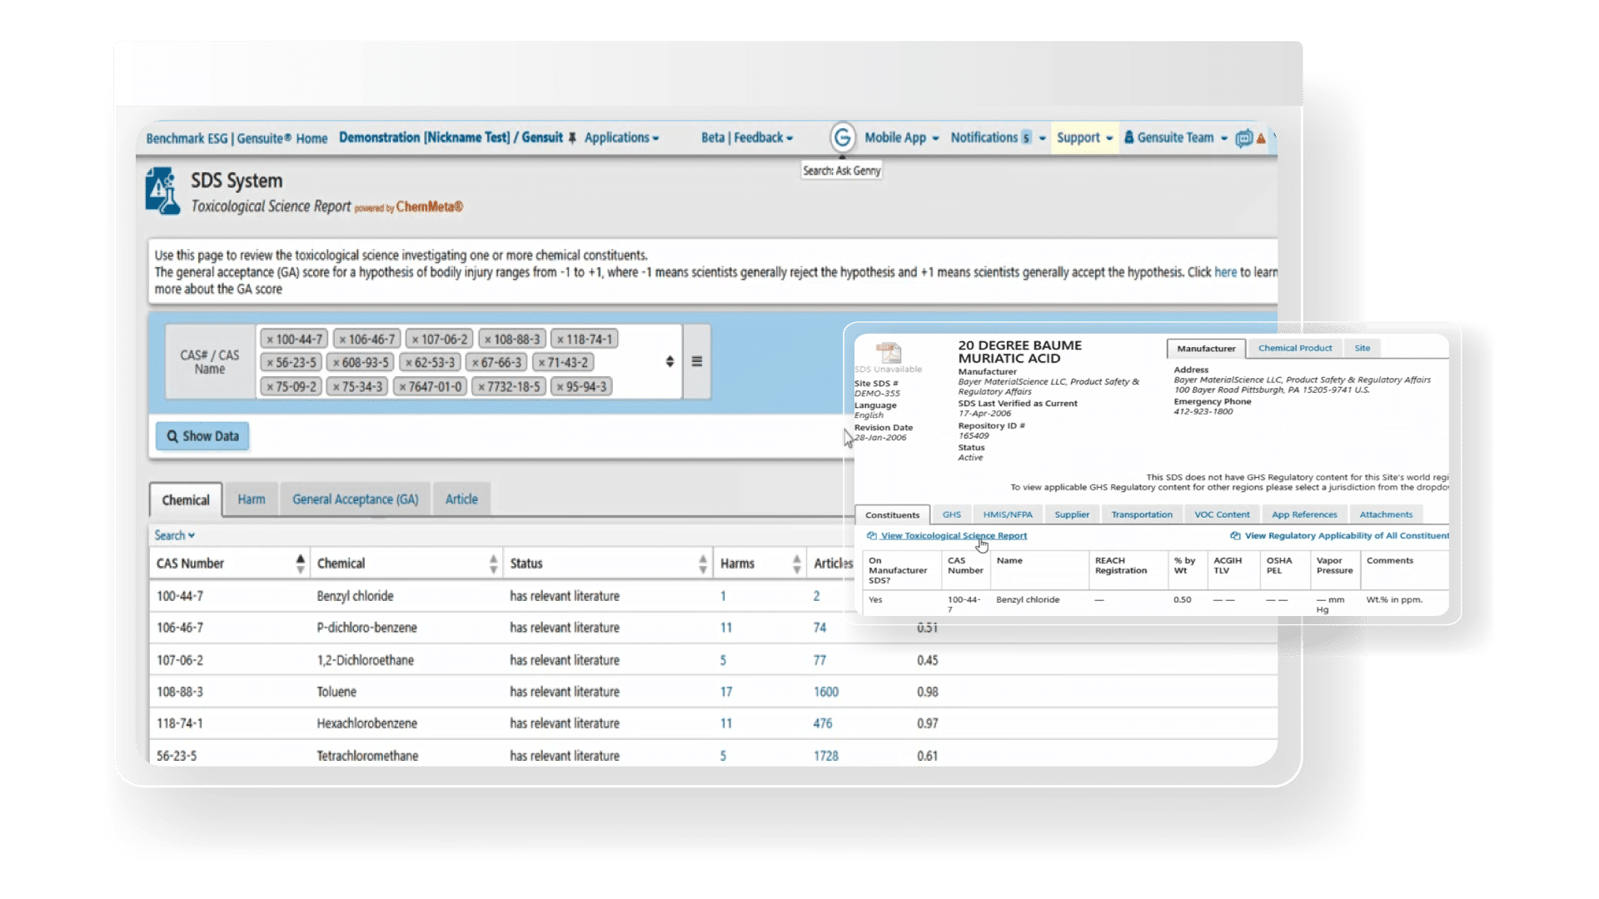Remove the 107-06-2 CAS tag

415,340
